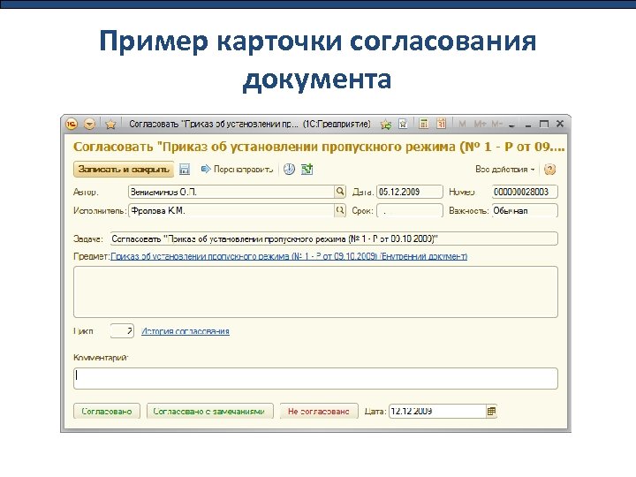
Task: Click the M+ memory button
Action: [480, 125]
